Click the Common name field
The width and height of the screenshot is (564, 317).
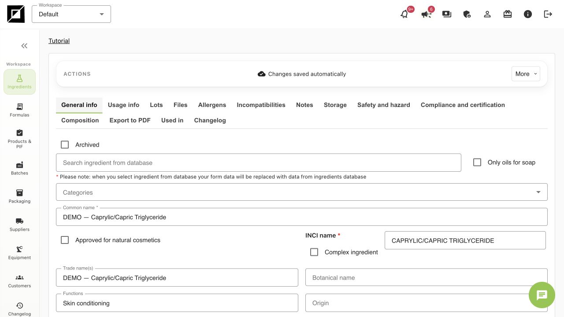tap(302, 217)
